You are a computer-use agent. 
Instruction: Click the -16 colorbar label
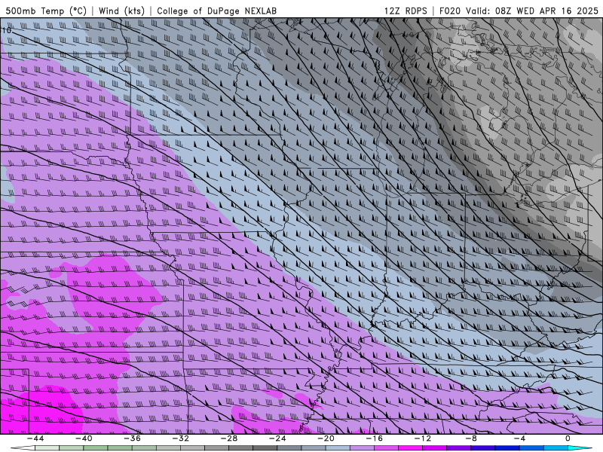(x=374, y=438)
